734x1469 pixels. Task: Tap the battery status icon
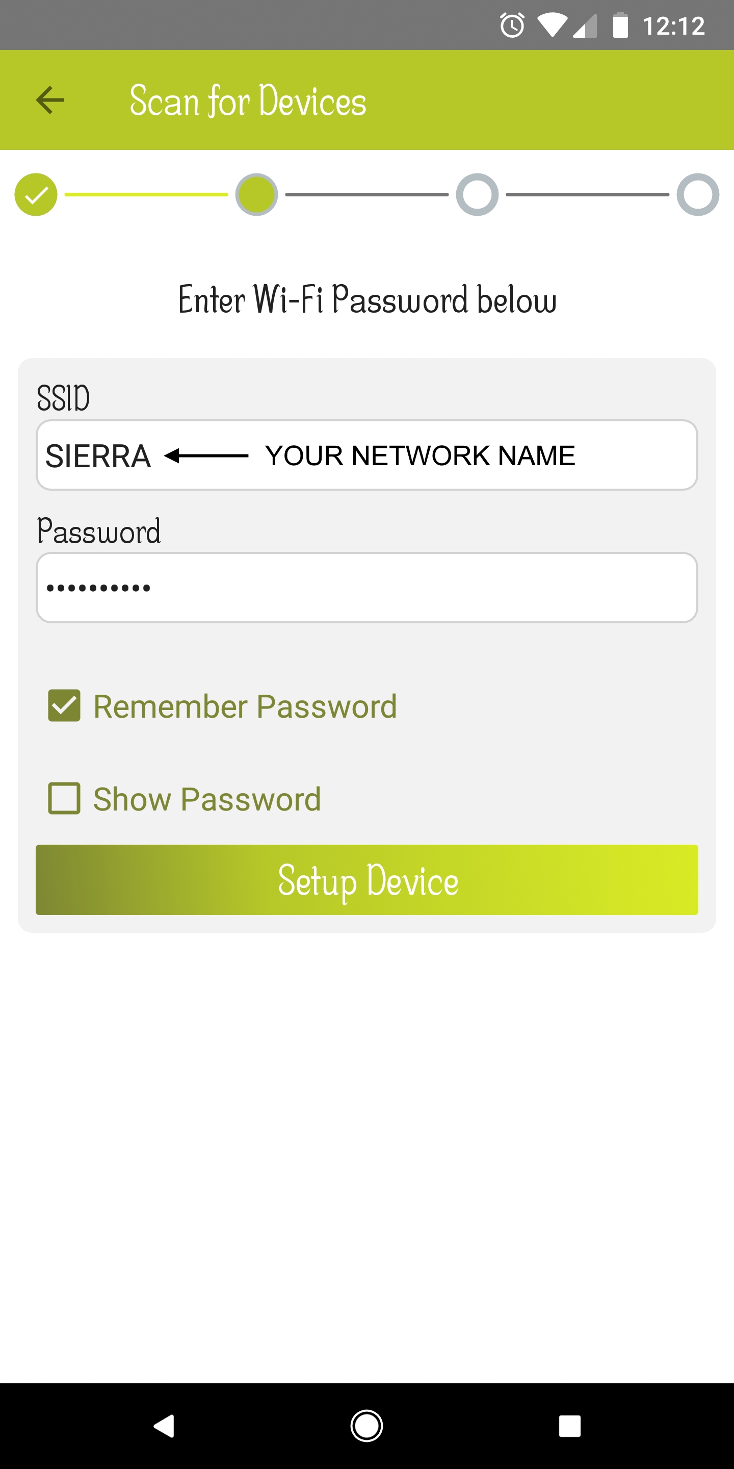click(x=620, y=25)
